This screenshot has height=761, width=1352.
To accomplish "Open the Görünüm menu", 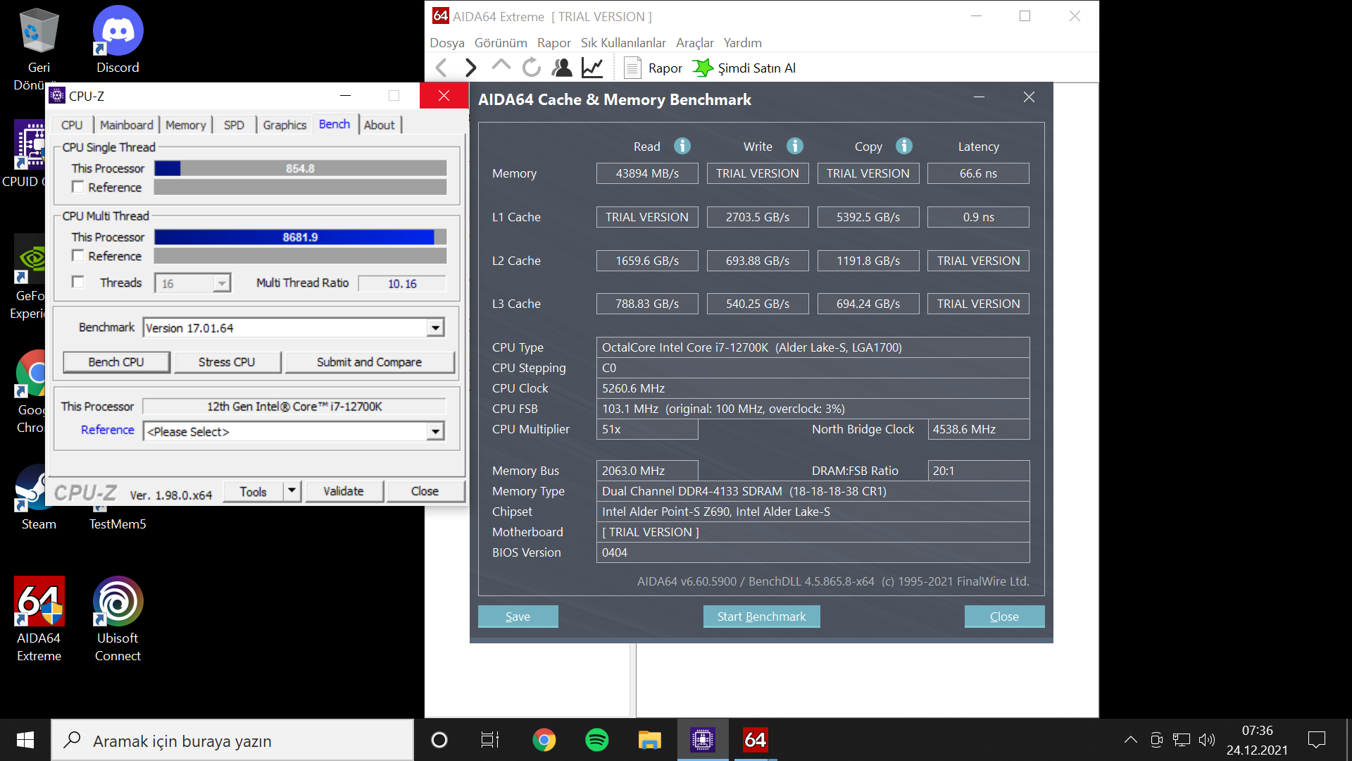I will coord(501,43).
